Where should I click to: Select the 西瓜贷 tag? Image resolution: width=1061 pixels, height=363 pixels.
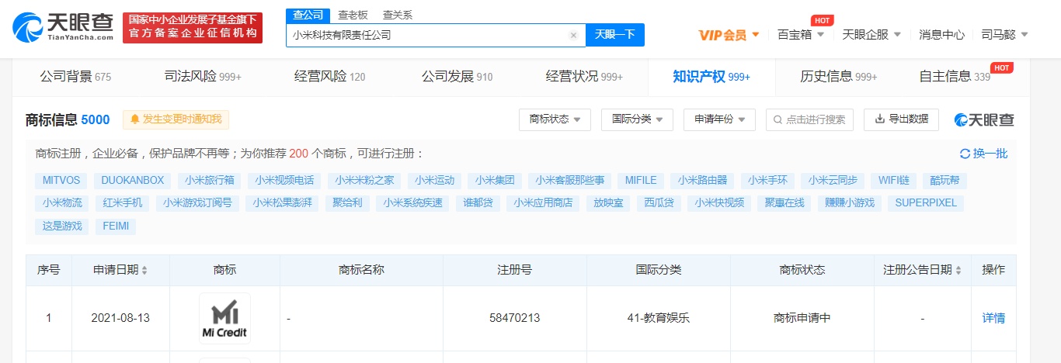click(659, 203)
